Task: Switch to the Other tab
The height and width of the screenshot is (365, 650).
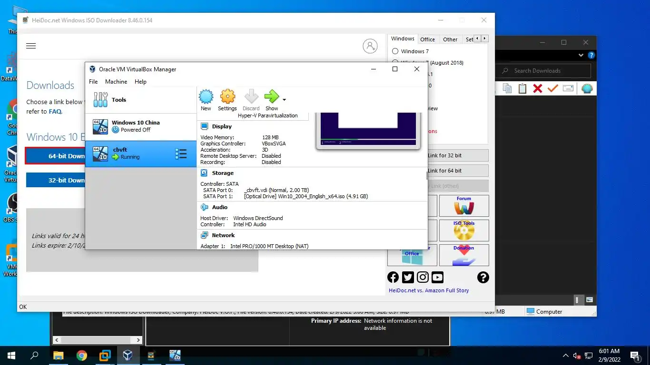Action: pyautogui.click(x=450, y=39)
